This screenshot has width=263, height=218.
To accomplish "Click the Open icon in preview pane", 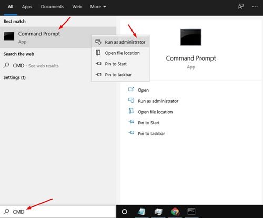I will coord(131,90).
